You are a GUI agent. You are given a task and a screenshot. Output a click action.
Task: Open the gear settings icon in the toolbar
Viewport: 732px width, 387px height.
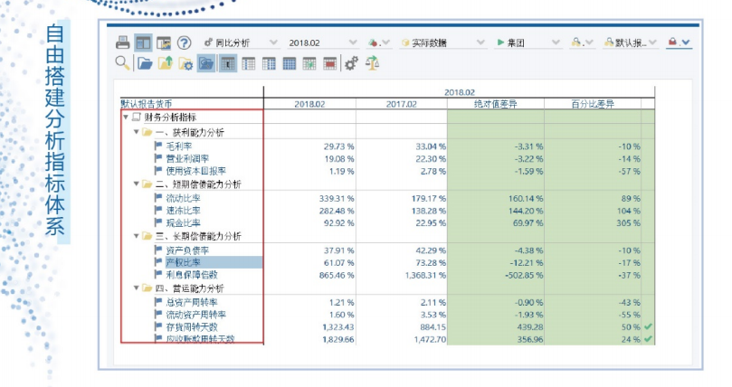point(351,63)
